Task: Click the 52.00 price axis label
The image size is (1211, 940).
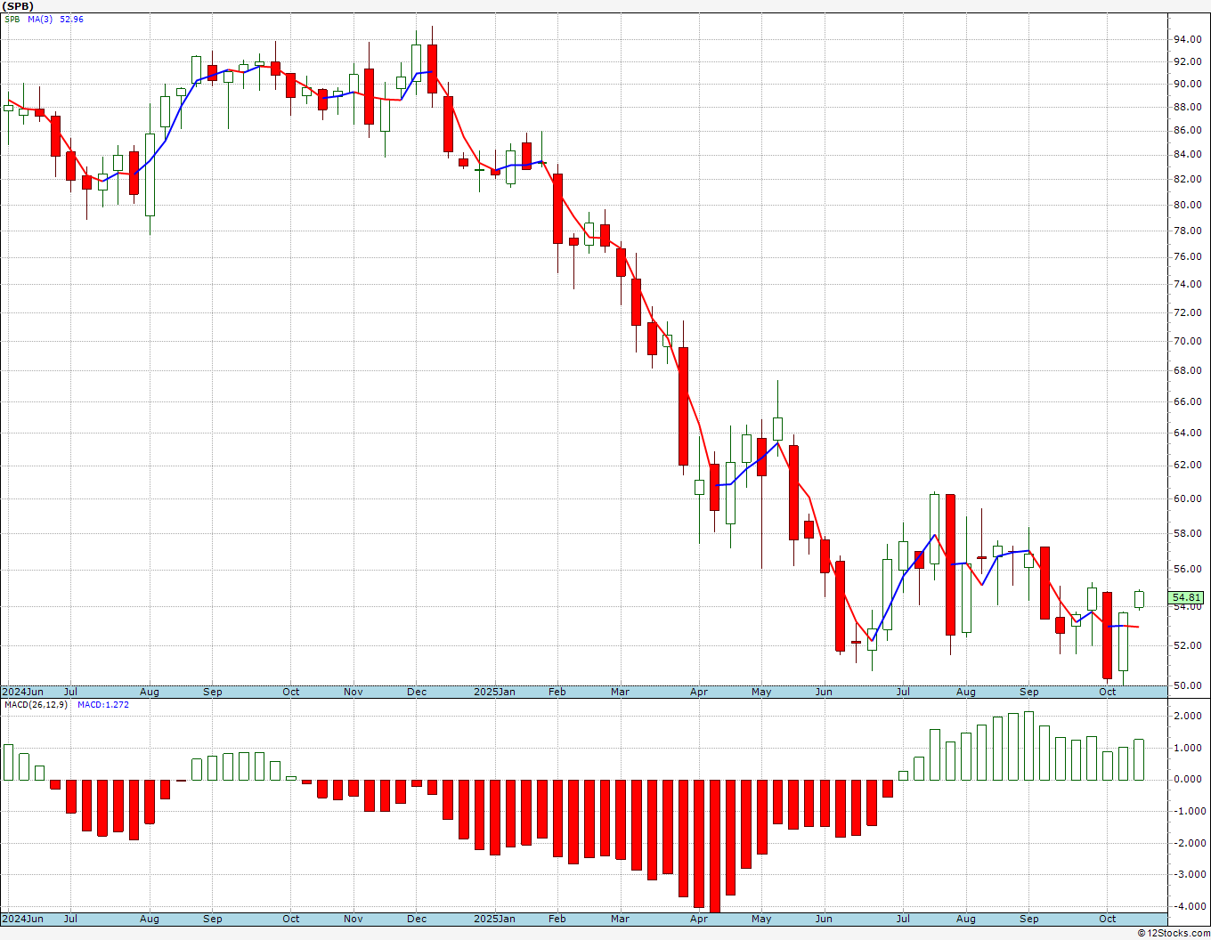Action: click(x=1187, y=645)
